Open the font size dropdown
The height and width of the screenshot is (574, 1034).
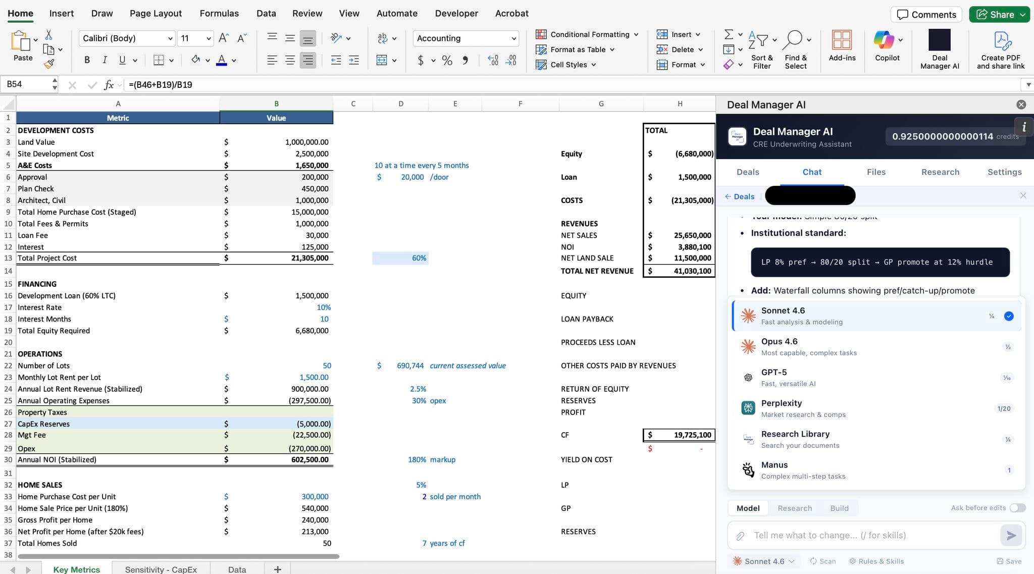click(x=209, y=38)
